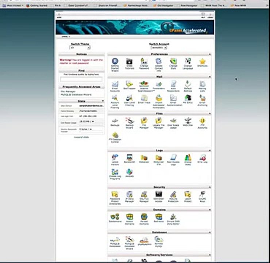Screen dimensions: 270x263
Task: Click the Find functions search field
Action: 81,79
